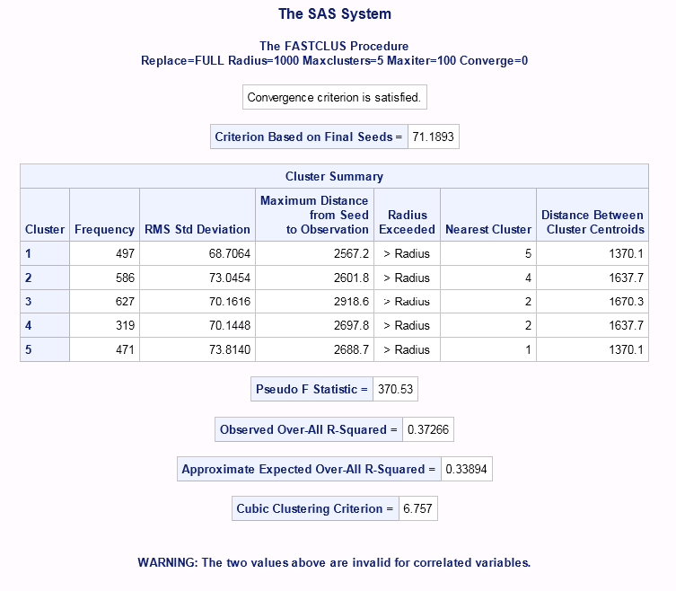Click maximum distance value 2697.8
The image size is (676, 591).
[315, 325]
